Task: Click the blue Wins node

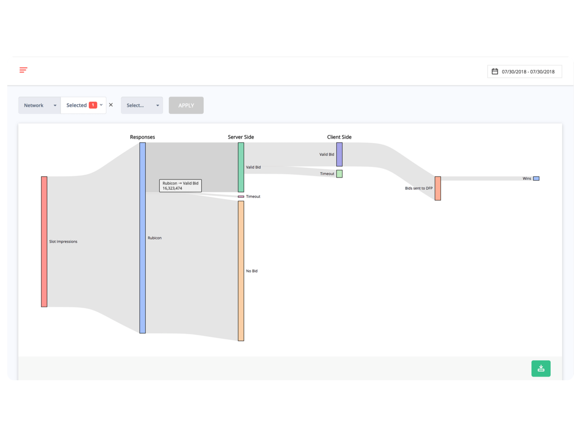Action: click(536, 179)
